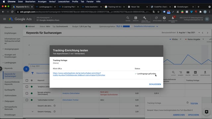Check the "analytics ziel..." keyword row checkbox

(x=27, y=87)
